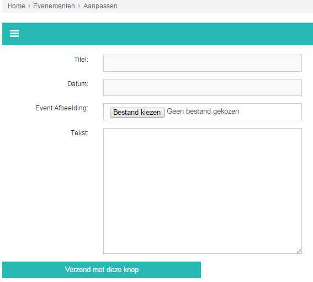Select the Aanpassen breadcrumb item

click(100, 6)
